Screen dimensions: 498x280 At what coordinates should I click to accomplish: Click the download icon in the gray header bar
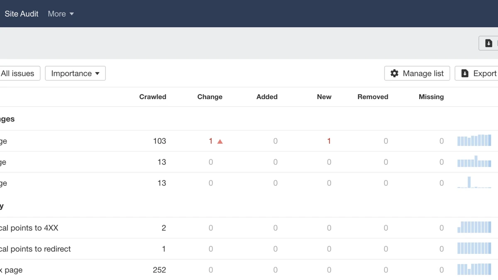click(489, 43)
